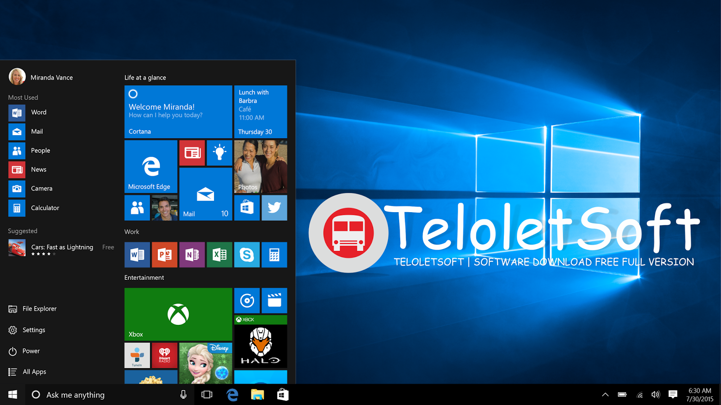
Task: Open File Explorer from the Start menu
Action: click(32, 309)
